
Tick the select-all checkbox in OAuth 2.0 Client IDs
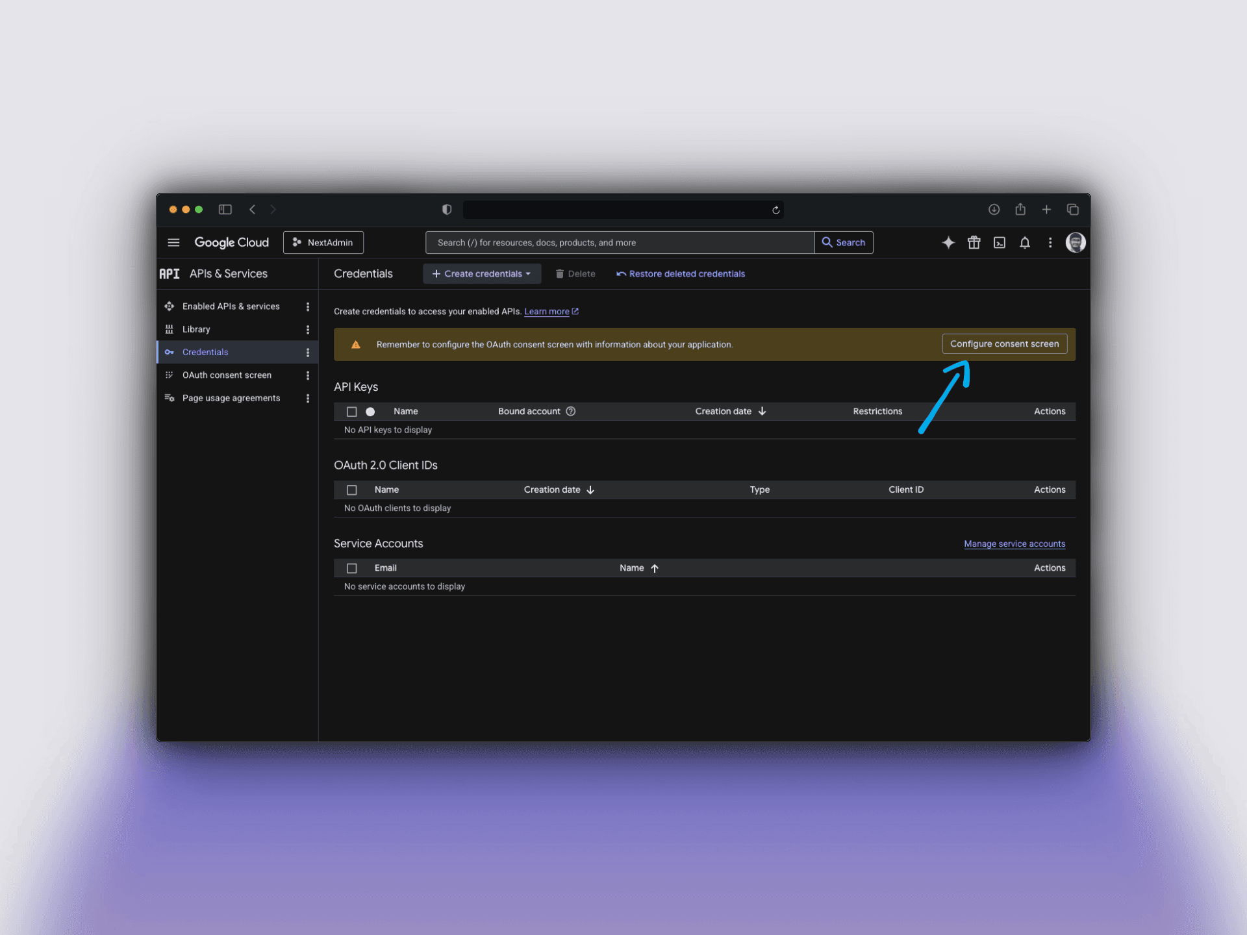pos(351,490)
